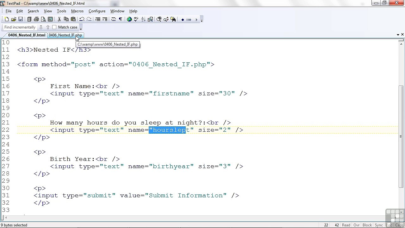This screenshot has height=228, width=405.
Task: Undo the last edit
Action: 82,19
